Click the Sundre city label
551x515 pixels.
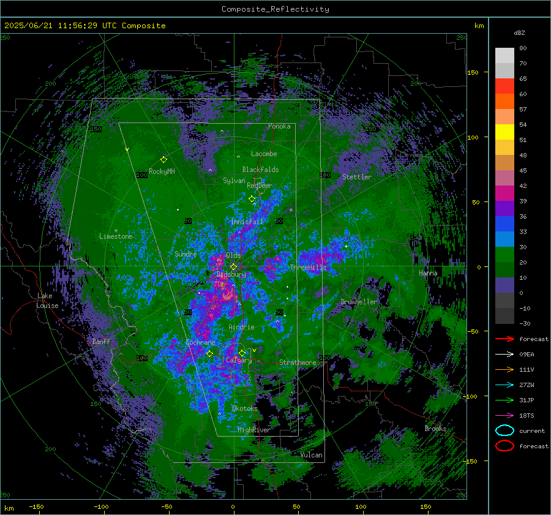[186, 254]
